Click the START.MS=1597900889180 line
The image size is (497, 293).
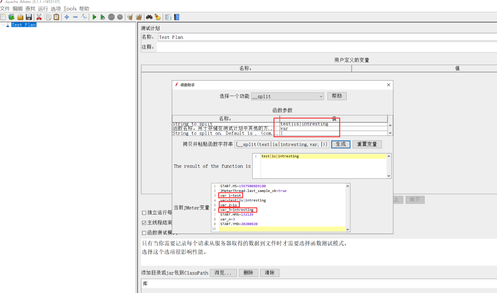click(243, 186)
